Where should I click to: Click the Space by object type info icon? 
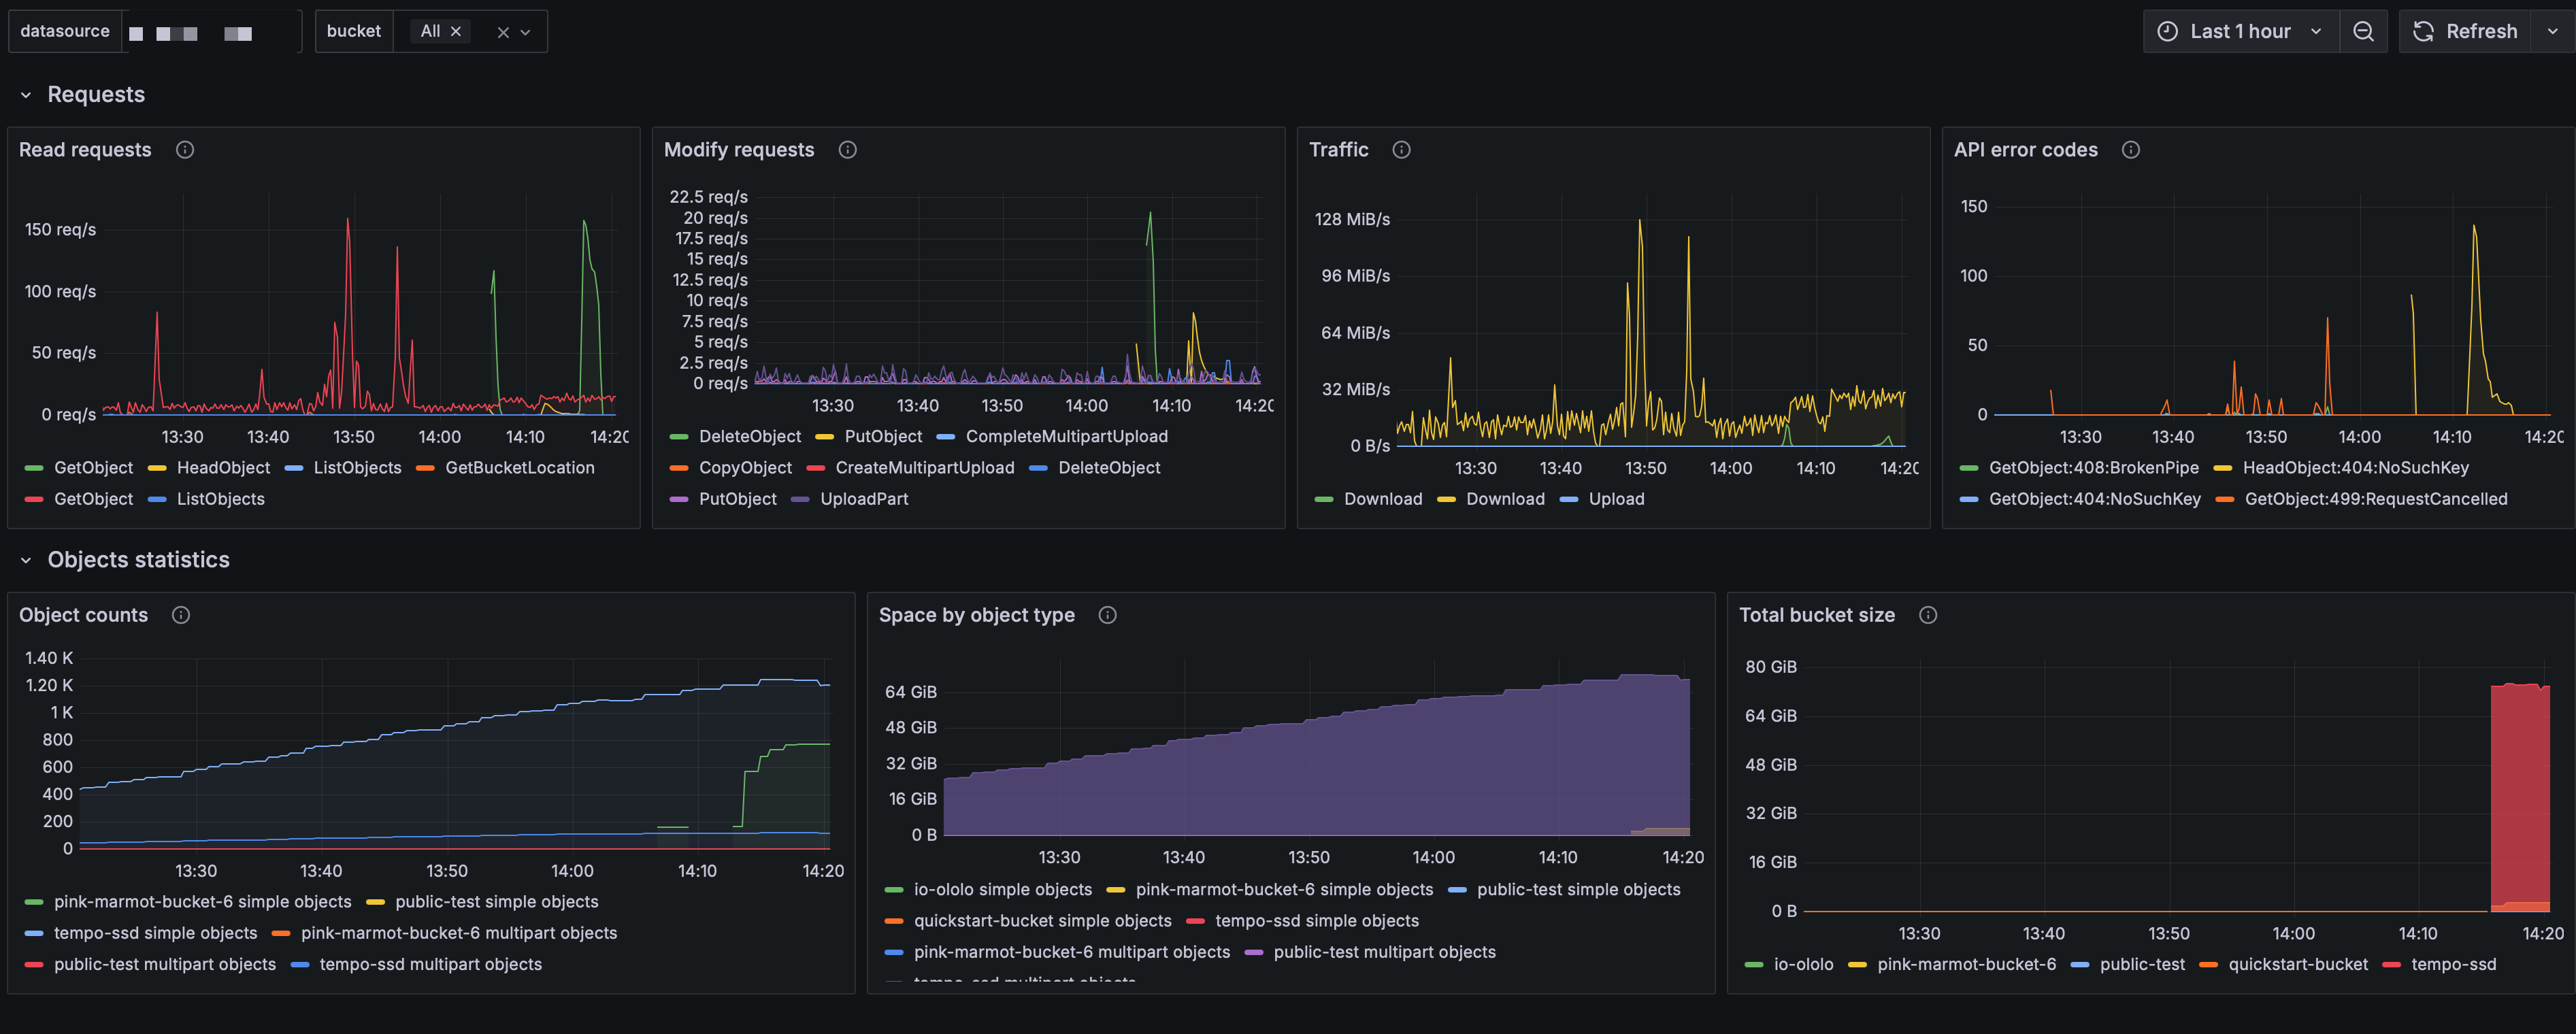coord(1107,615)
